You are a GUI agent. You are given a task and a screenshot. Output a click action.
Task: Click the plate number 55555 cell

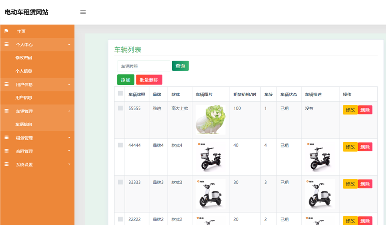pos(134,108)
